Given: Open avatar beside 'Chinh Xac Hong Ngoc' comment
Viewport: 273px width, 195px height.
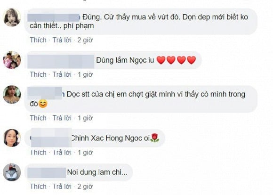Looking at the screenshot, I should 12,138.
